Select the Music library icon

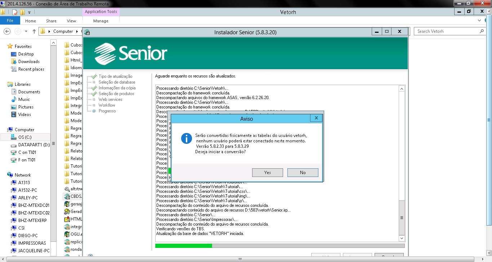click(x=14, y=99)
